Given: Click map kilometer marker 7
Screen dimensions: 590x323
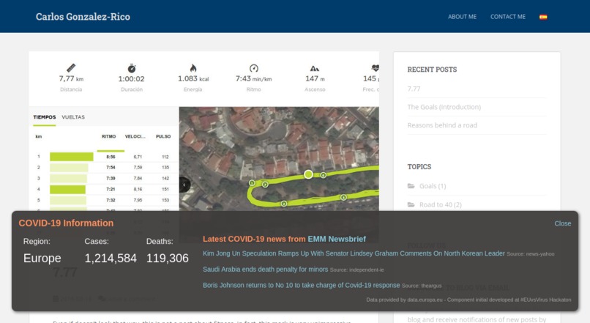Looking at the screenshot, I should (x=265, y=185).
